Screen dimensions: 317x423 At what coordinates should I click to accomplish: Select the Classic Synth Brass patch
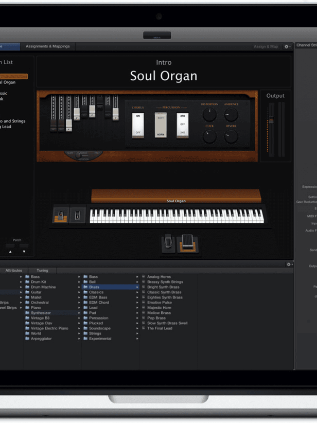[x=164, y=292]
